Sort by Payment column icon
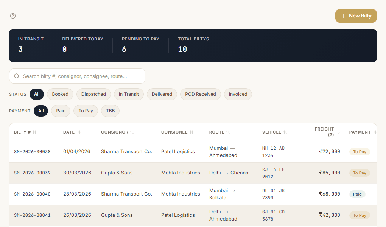Screen dimensions: 386x227 tap(374, 132)
